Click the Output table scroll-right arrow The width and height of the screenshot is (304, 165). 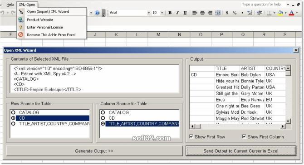coord(283,126)
